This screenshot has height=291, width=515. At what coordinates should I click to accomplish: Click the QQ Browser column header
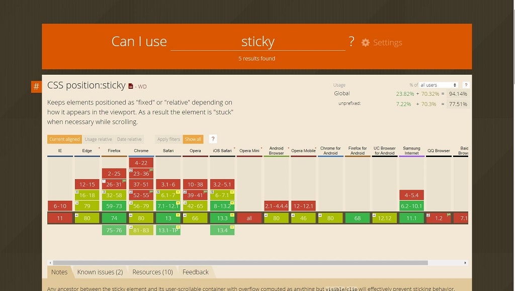[439, 151]
